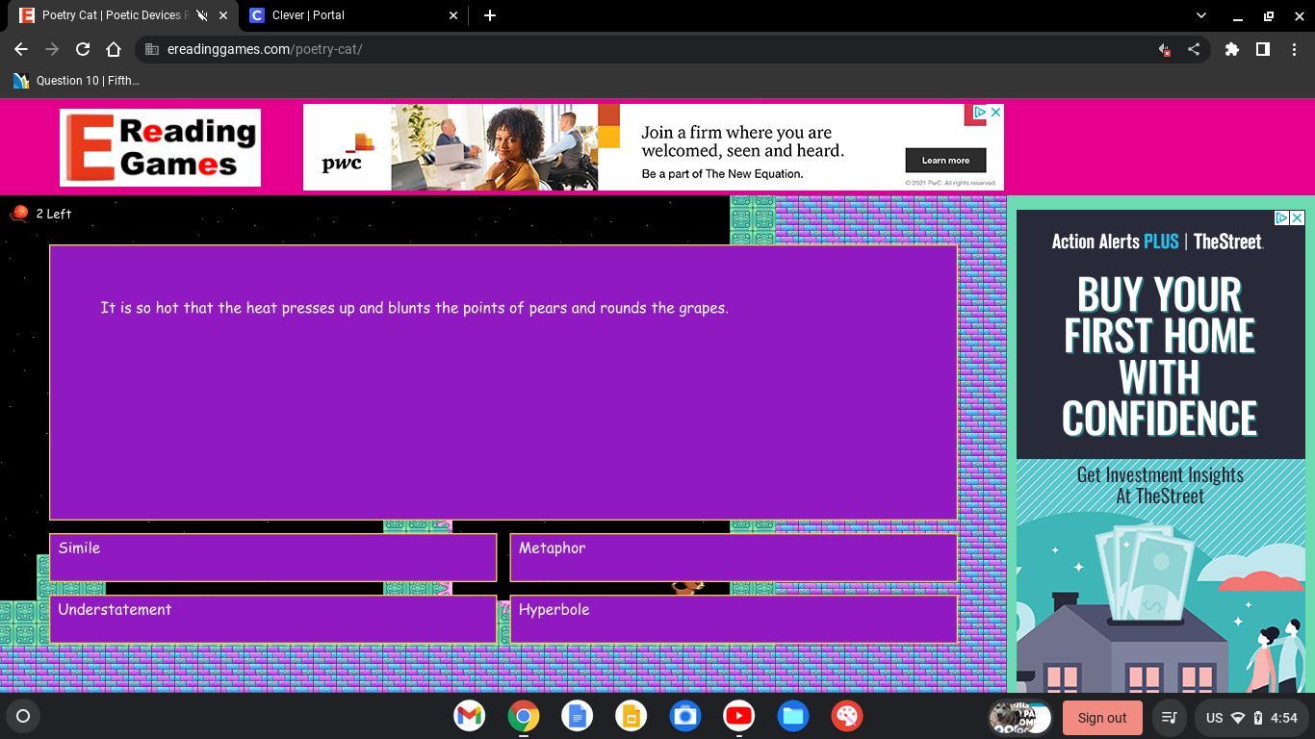Open the Chrome three-dot menu
This screenshot has width=1315, height=739.
click(1294, 49)
